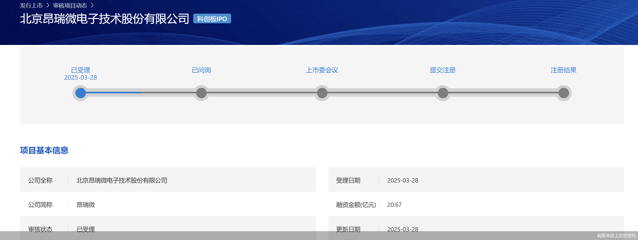Image resolution: width=638 pixels, height=240 pixels.
Task: Click the 公司全称 field label
Action: pos(40,180)
